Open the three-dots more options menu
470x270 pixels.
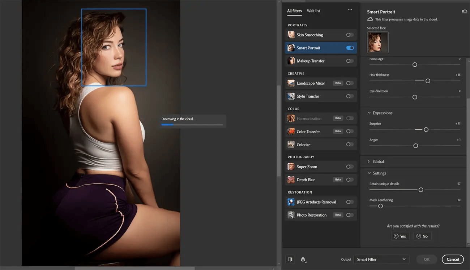350,10
